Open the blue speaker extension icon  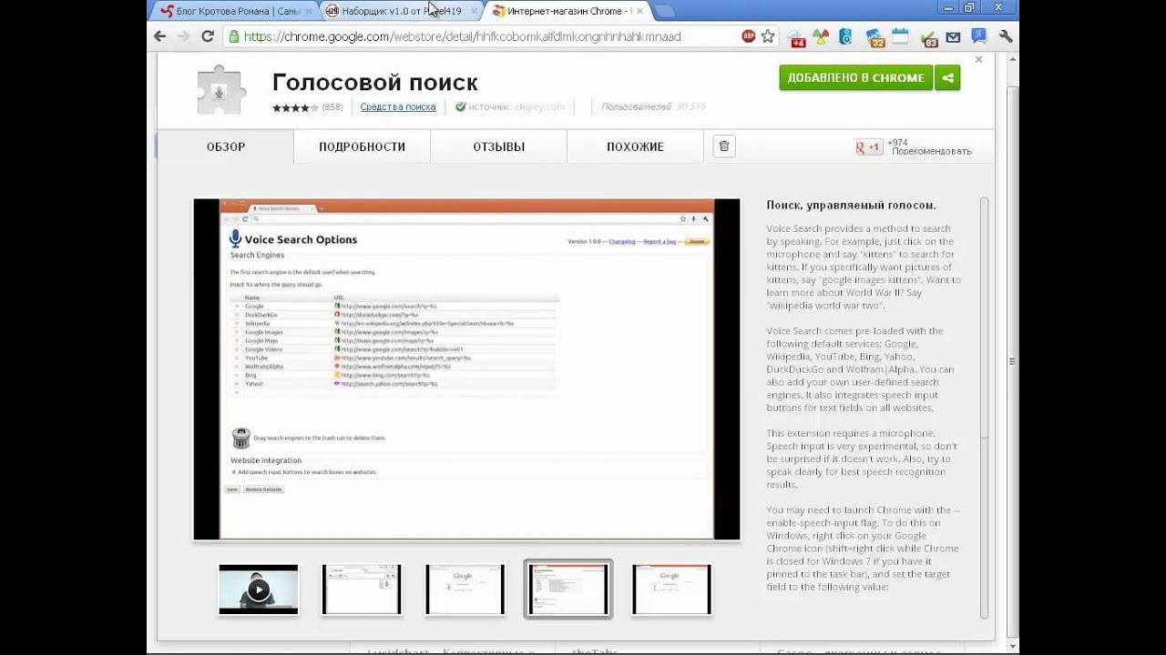(x=846, y=37)
